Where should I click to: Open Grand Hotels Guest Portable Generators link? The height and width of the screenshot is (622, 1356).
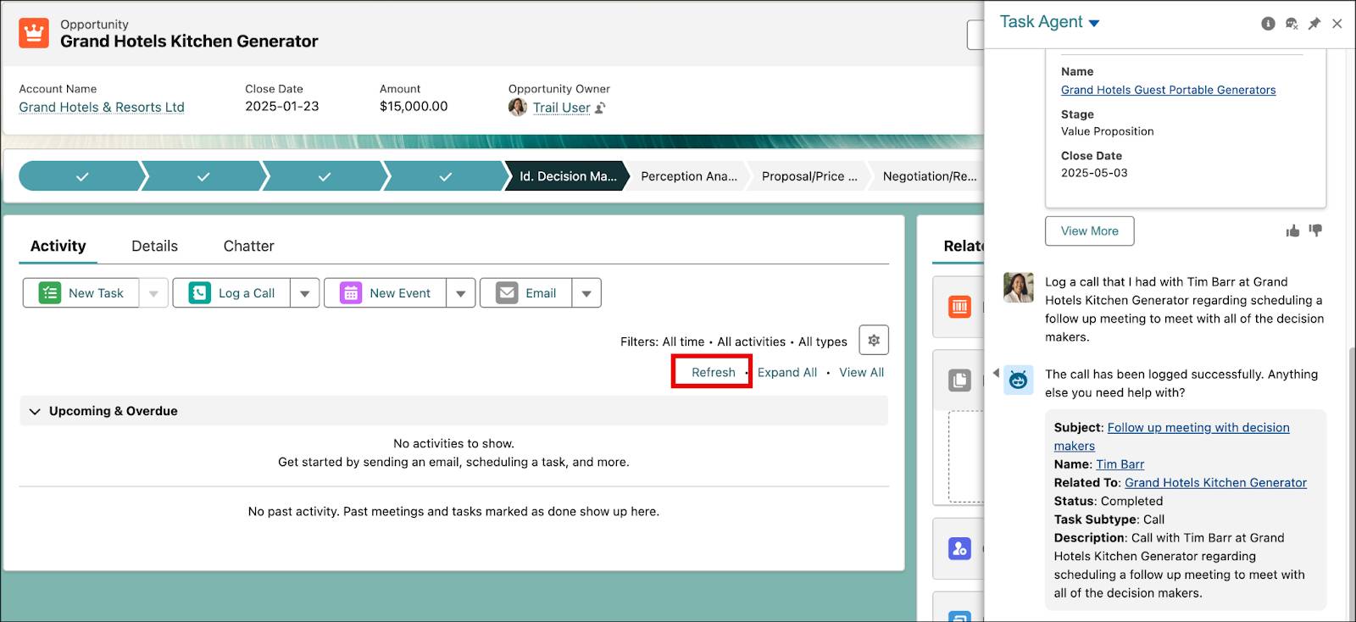pyautogui.click(x=1168, y=90)
